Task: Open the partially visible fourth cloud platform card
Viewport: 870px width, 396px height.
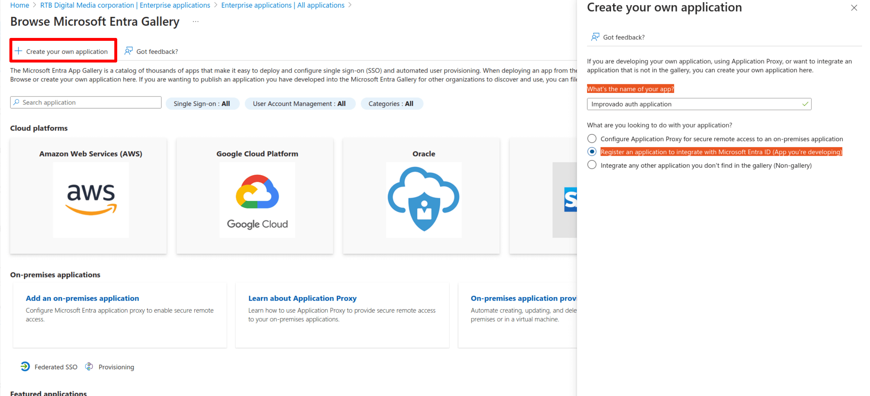Action: 543,195
